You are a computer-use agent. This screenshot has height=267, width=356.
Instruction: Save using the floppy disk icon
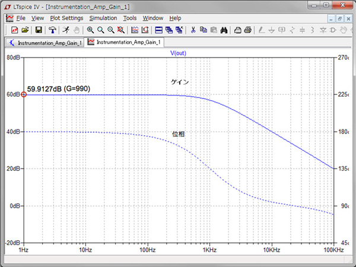click(39, 30)
